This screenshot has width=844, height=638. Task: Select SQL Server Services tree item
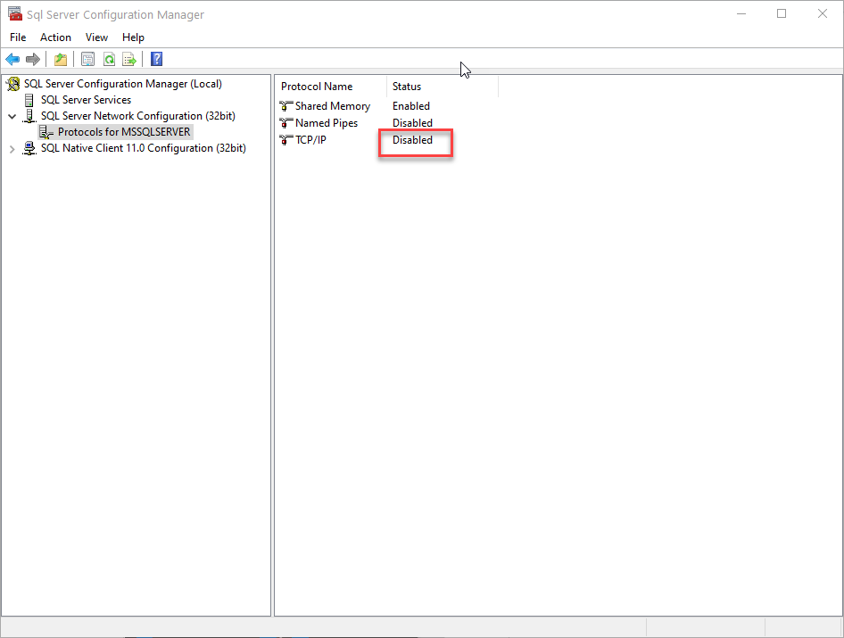87,100
